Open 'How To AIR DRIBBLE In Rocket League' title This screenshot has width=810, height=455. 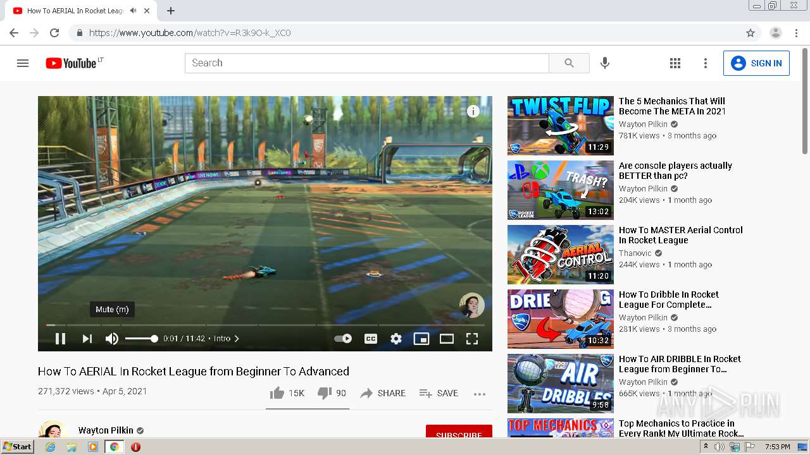[680, 364]
